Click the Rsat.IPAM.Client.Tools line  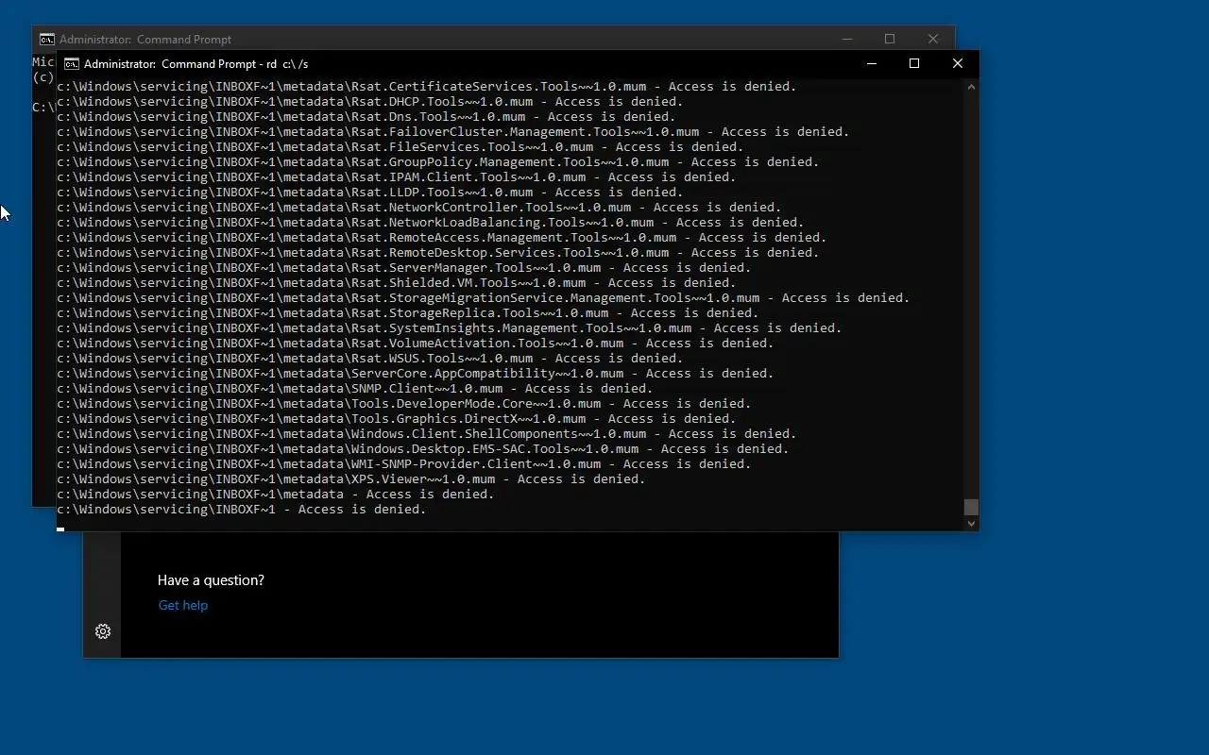tap(397, 177)
